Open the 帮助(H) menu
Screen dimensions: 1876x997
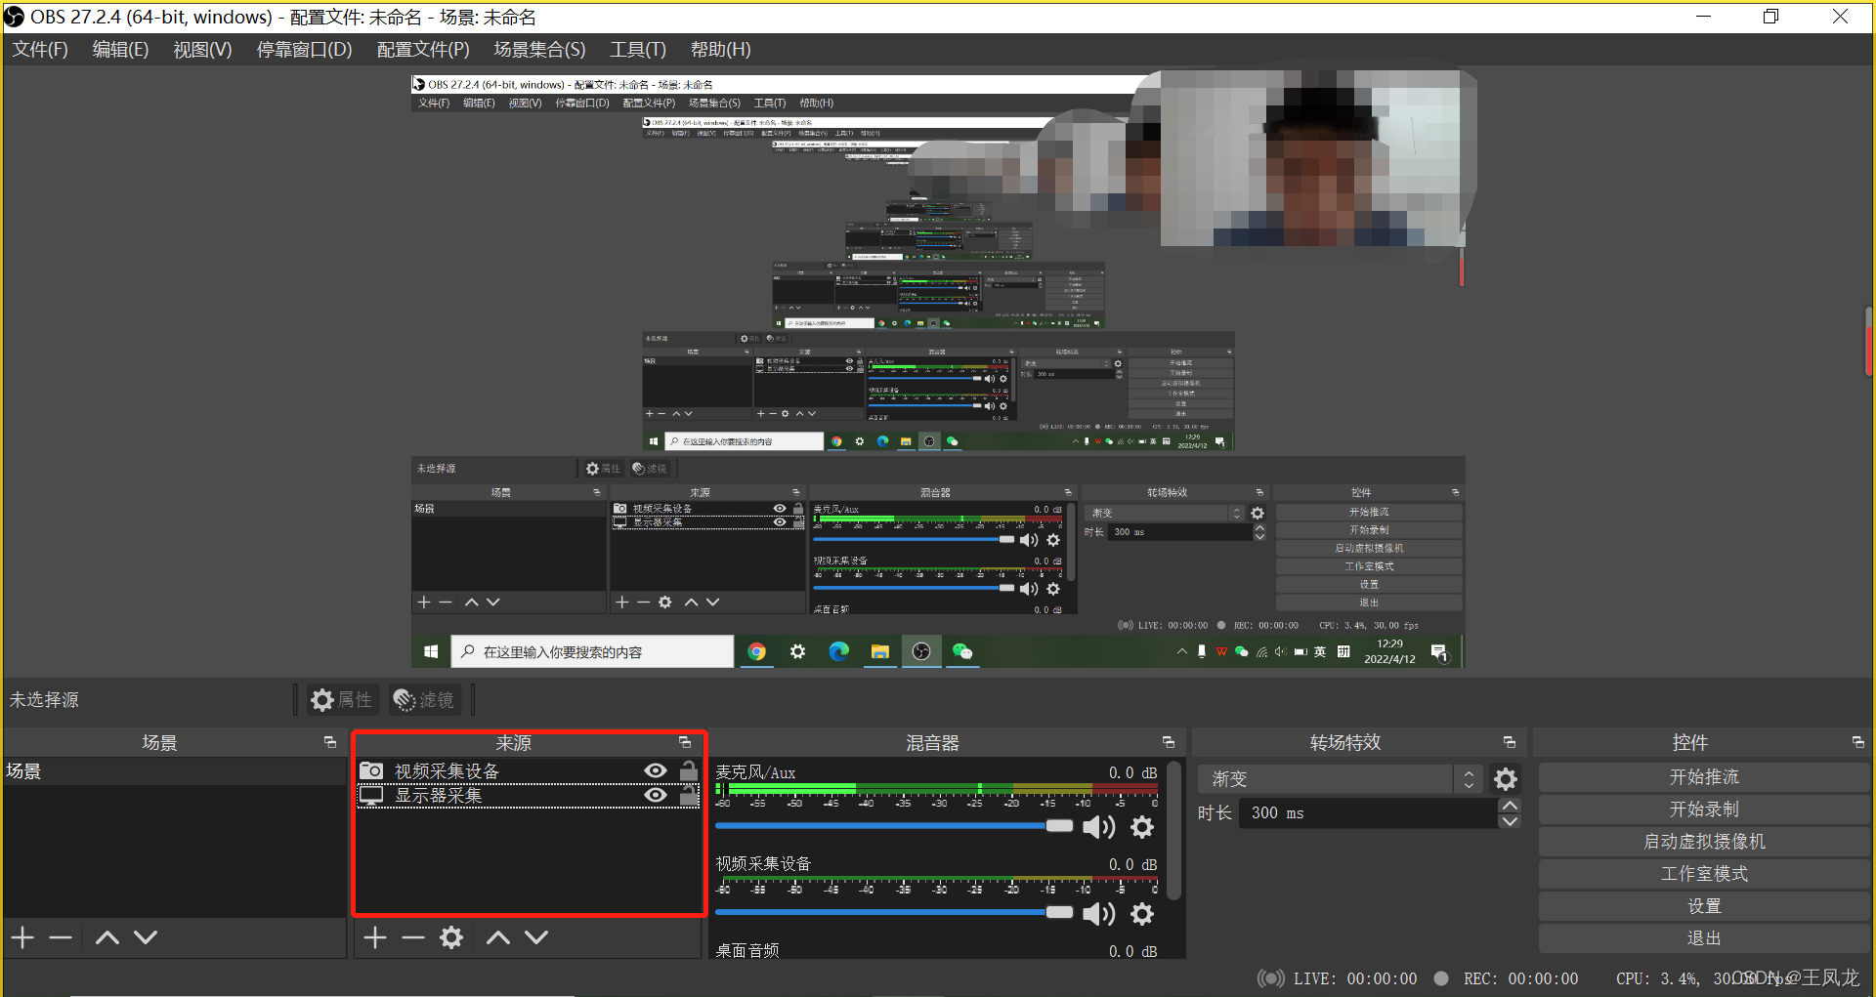point(720,49)
